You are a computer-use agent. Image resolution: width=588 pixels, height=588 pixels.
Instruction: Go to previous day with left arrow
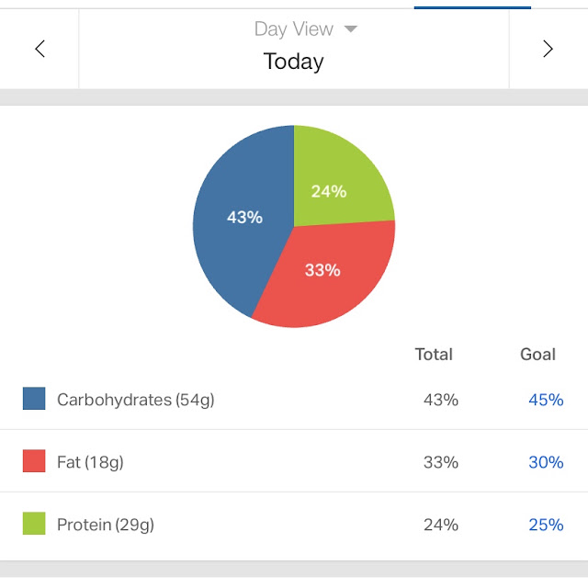click(x=40, y=49)
